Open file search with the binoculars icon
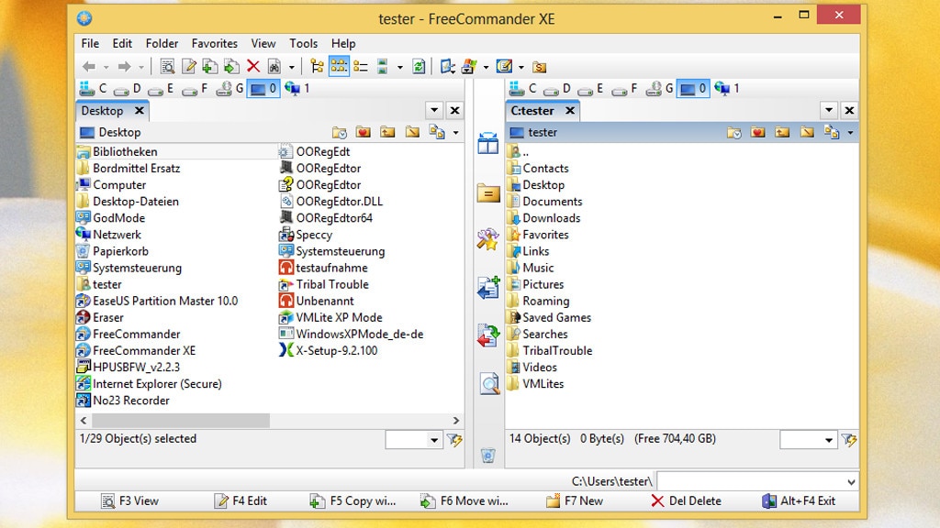Viewport: 940px width, 528px height. point(274,66)
